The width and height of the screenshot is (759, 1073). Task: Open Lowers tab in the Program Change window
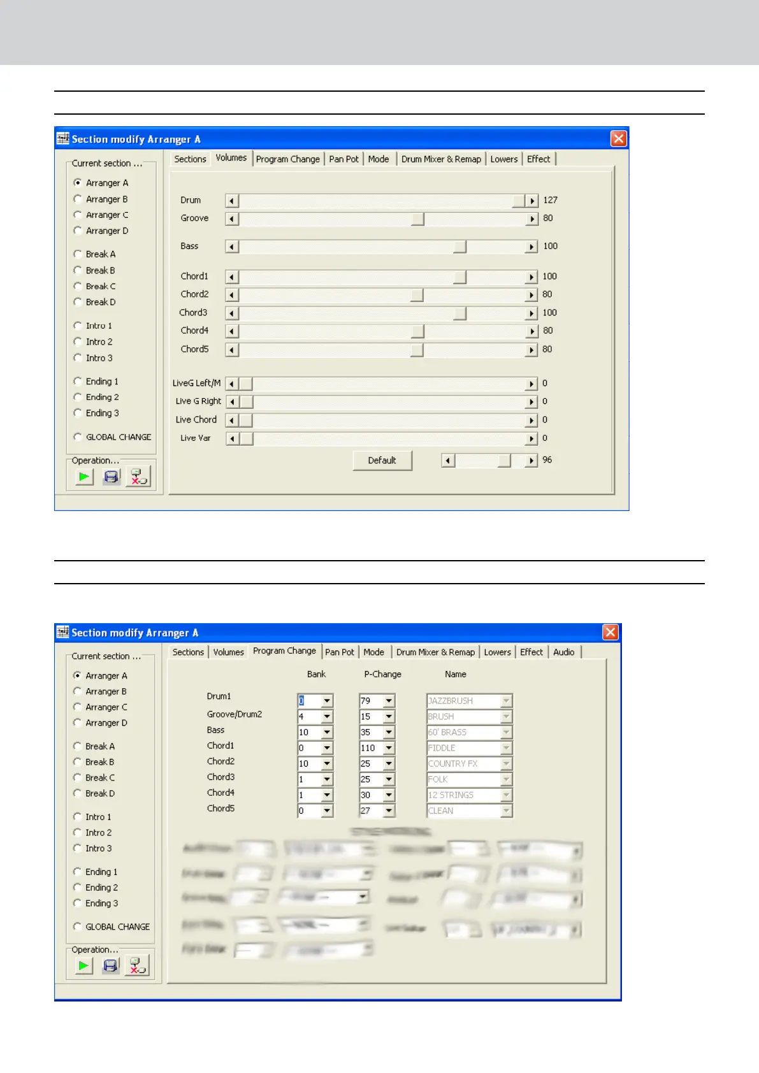click(x=497, y=652)
